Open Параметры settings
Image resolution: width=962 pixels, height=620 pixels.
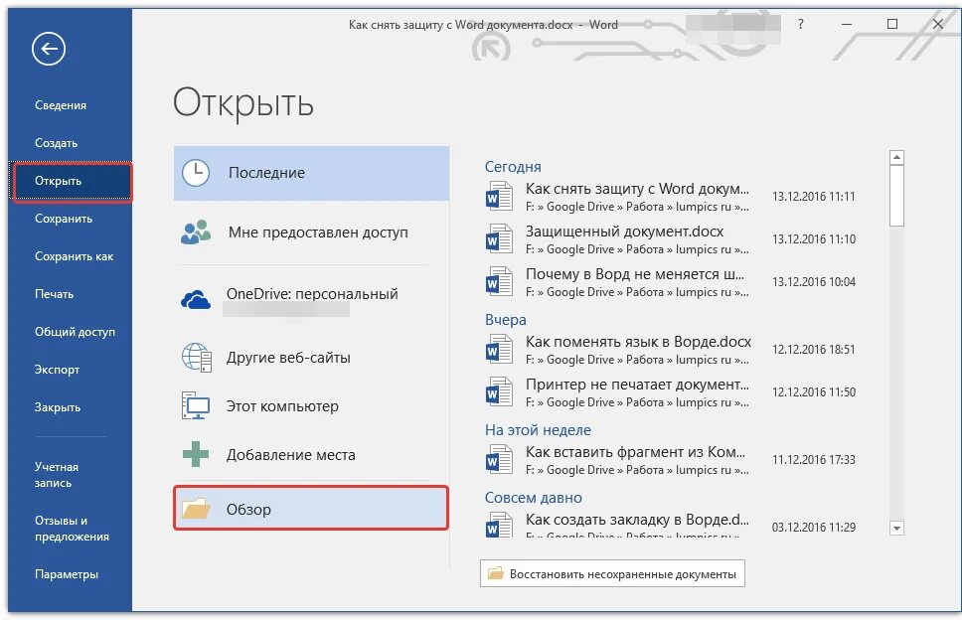coord(67,574)
